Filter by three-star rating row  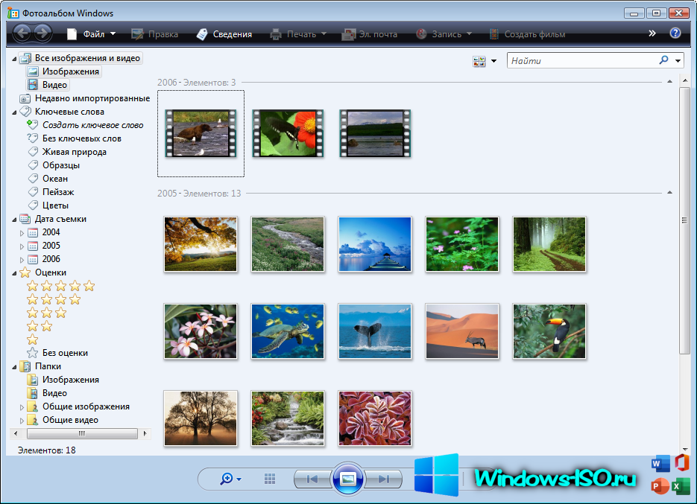pos(46,313)
